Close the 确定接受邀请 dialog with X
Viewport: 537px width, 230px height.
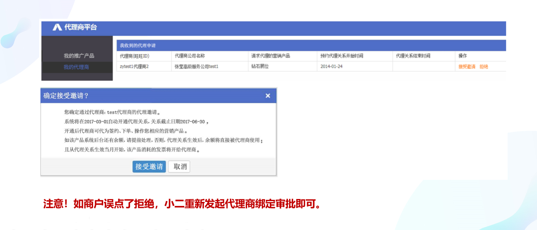tap(268, 96)
